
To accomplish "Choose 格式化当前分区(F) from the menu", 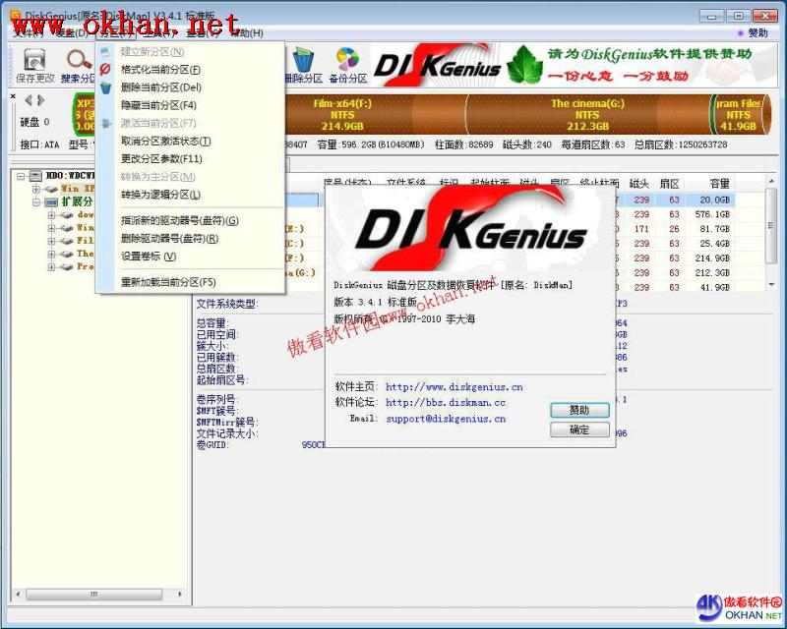I will (190, 70).
